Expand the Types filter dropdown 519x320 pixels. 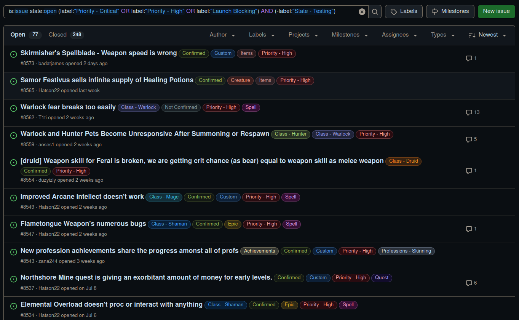[443, 35]
